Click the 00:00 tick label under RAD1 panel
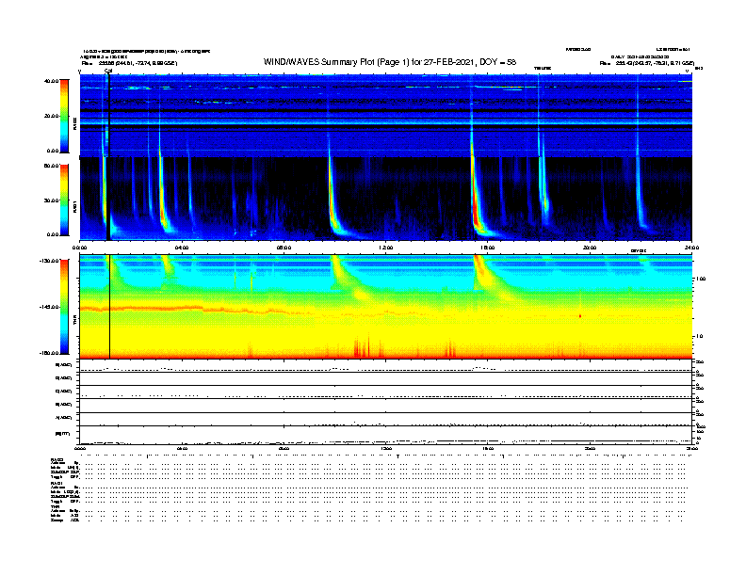Image resolution: width=746 pixels, height=576 pixels. [x=79, y=248]
